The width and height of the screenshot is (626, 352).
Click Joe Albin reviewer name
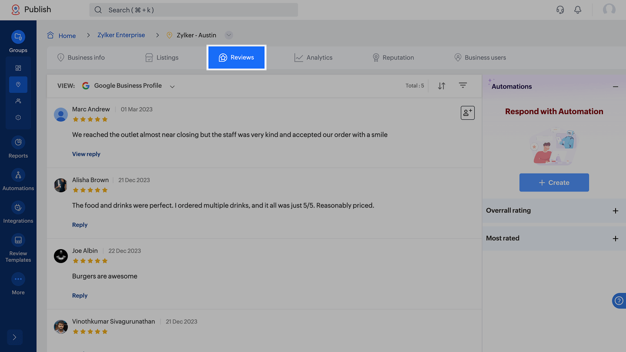tap(85, 251)
